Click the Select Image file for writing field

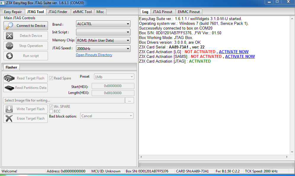pos(64,100)
